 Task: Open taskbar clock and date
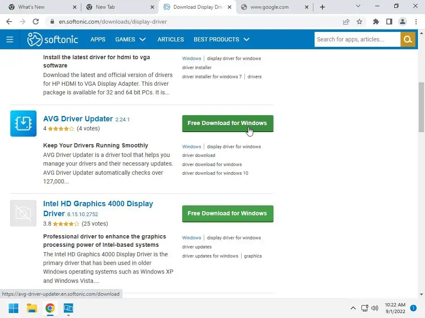[395, 308]
